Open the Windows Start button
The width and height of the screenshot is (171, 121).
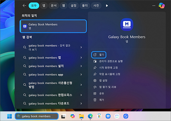9,116
